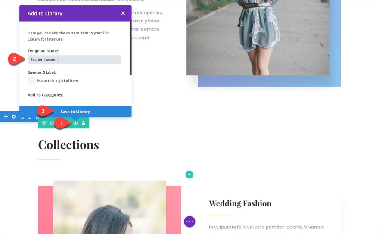The width and height of the screenshot is (379, 234).
Task: Click green row save to library icon
Action: 75,123
